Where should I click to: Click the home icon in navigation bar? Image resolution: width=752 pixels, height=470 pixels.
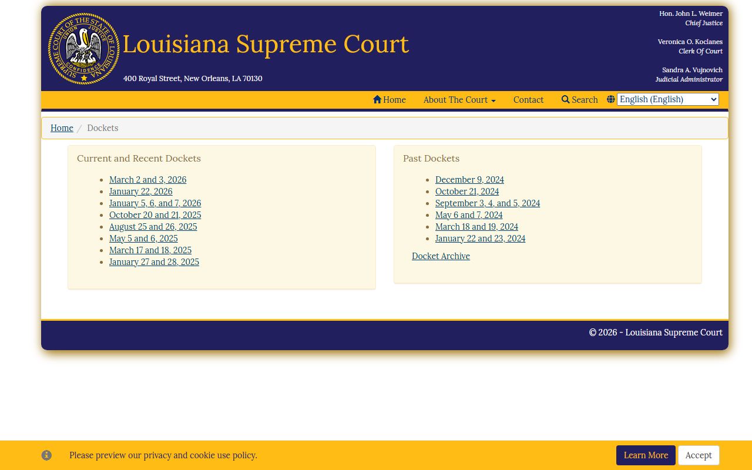[x=377, y=99]
